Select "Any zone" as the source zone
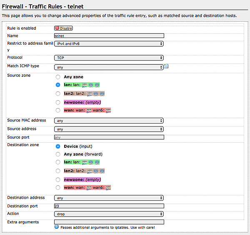This screenshot has width=250, height=235. click(x=57, y=77)
